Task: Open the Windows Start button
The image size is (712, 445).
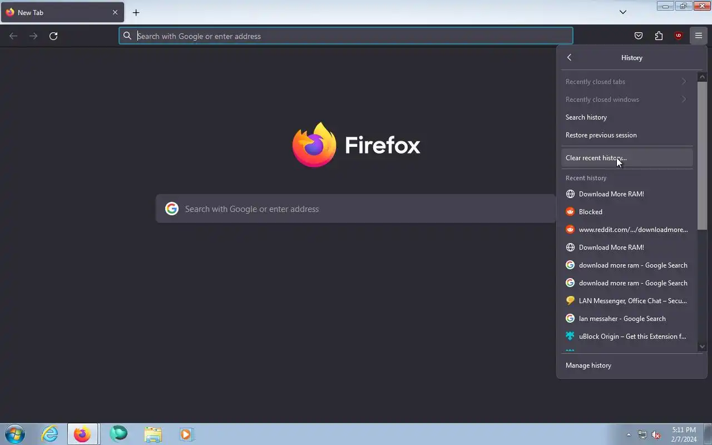Action: 15,434
